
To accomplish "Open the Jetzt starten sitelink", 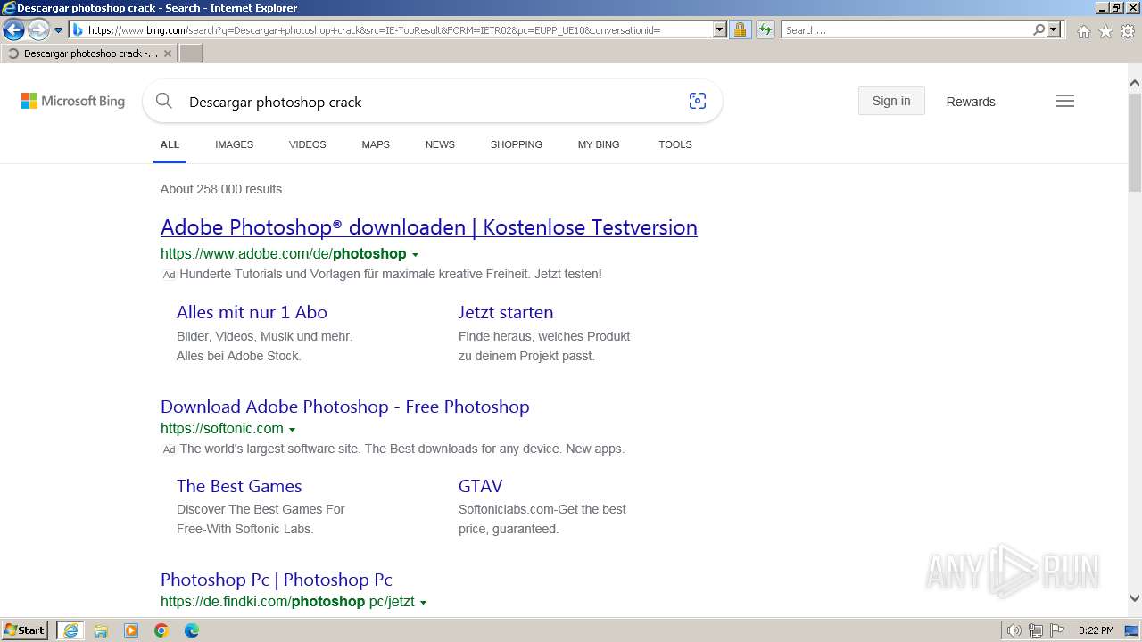I will click(506, 312).
